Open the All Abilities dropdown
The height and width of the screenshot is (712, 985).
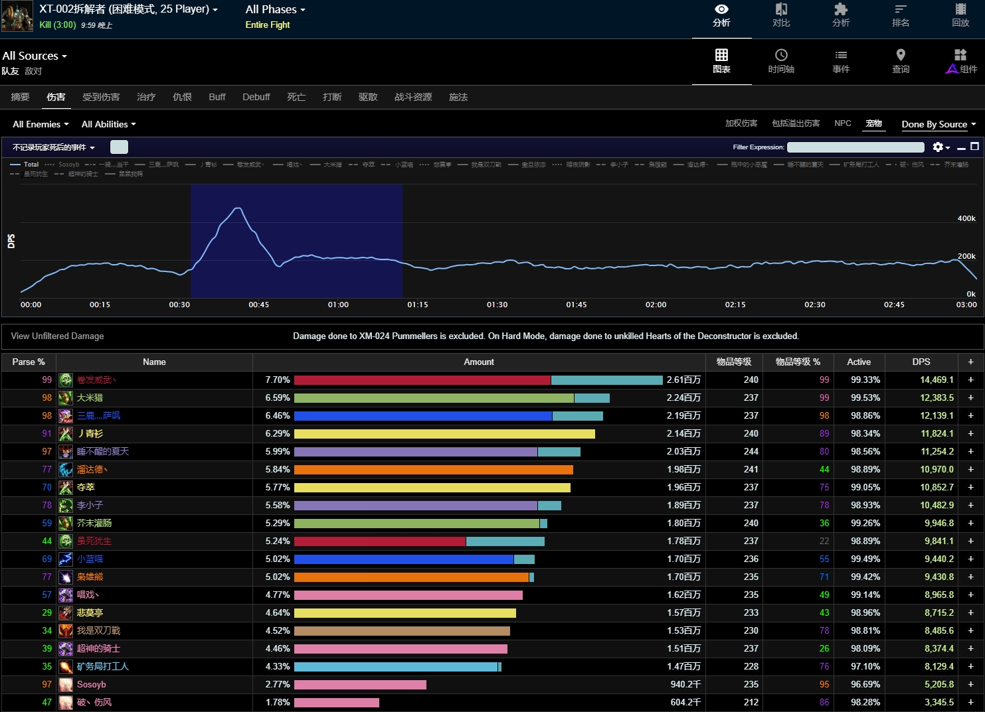(109, 124)
